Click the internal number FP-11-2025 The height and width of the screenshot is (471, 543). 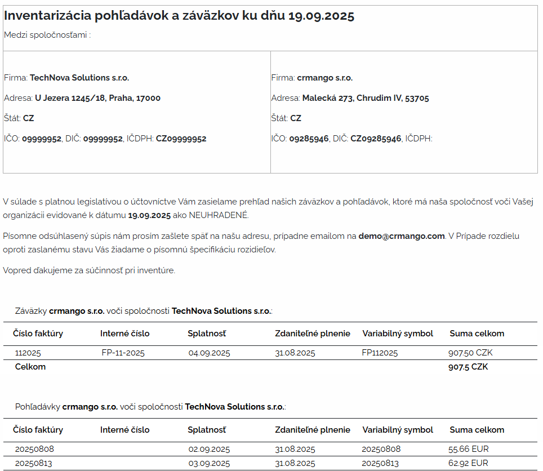click(123, 353)
